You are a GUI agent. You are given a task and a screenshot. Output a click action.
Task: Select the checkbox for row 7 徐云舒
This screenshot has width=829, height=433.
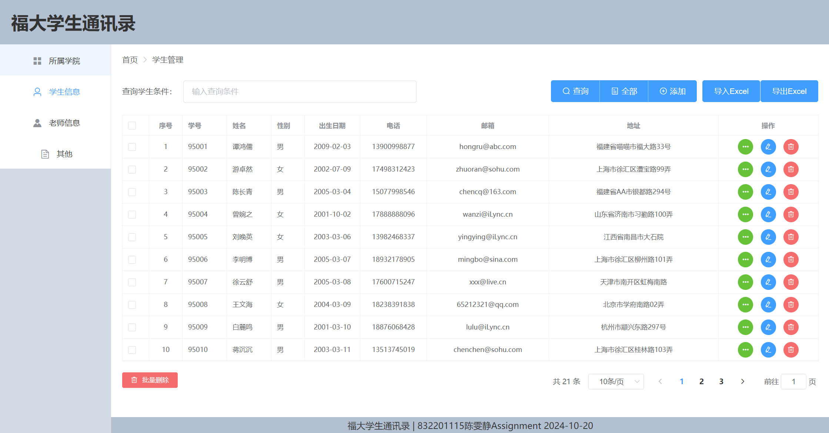click(132, 282)
